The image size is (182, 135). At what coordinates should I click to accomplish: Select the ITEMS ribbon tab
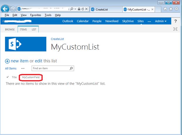tap(23, 29)
